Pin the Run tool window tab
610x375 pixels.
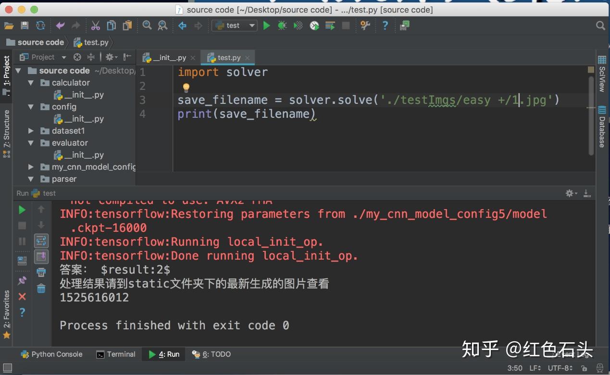tap(22, 280)
